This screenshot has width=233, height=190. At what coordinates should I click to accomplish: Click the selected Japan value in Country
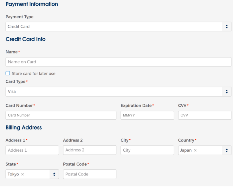point(186,150)
